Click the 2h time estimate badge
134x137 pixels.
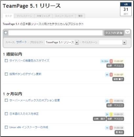pos(107,114)
